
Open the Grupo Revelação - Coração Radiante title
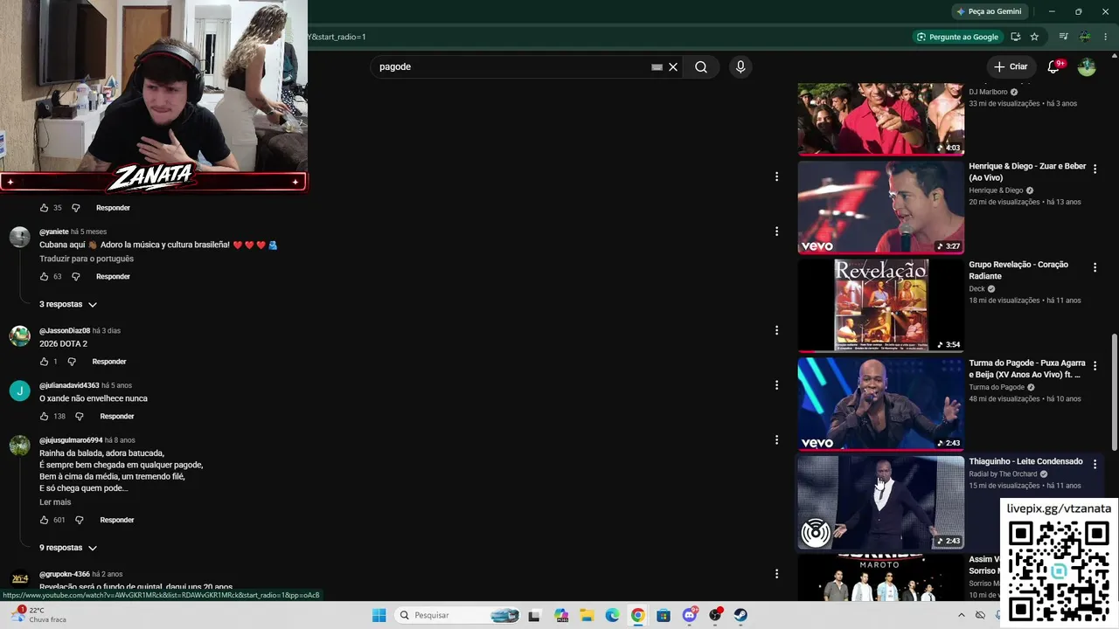pyautogui.click(x=1018, y=271)
